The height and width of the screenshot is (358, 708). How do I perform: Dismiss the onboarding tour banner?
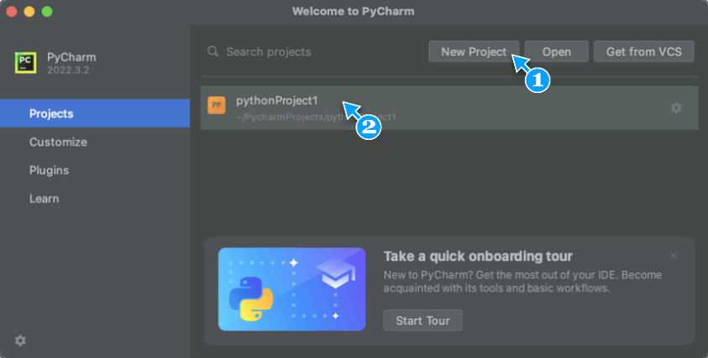tap(674, 256)
